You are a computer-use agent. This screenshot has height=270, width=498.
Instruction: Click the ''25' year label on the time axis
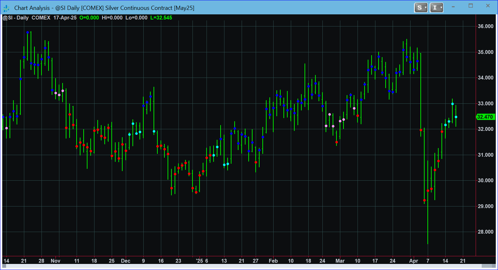click(199, 261)
